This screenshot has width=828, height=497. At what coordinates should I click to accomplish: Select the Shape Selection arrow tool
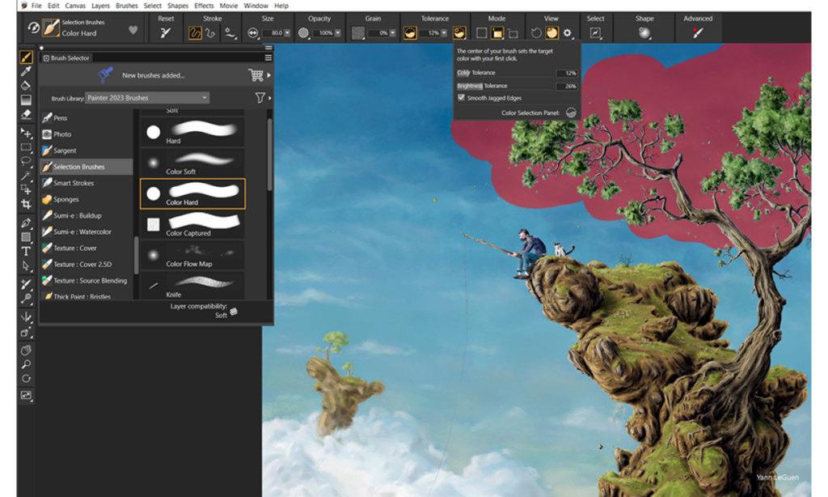(26, 265)
